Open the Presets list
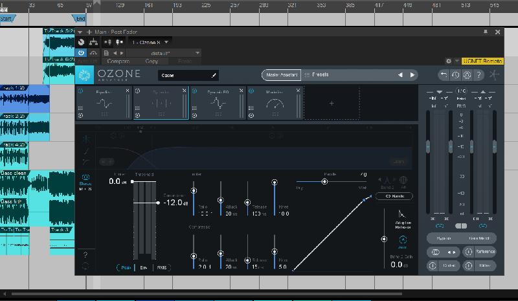This screenshot has height=301, width=518. click(x=317, y=74)
